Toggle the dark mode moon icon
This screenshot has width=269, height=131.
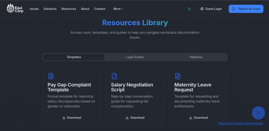point(189,9)
